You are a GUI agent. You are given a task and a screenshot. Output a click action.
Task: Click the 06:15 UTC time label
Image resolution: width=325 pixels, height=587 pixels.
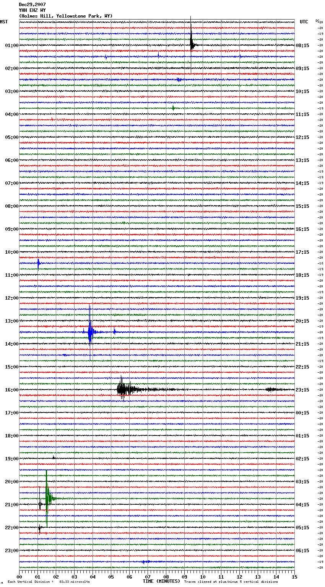click(x=302, y=551)
